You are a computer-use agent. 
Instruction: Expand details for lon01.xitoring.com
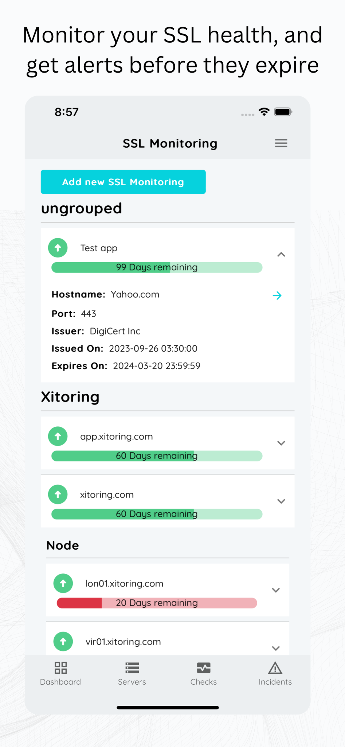276,590
